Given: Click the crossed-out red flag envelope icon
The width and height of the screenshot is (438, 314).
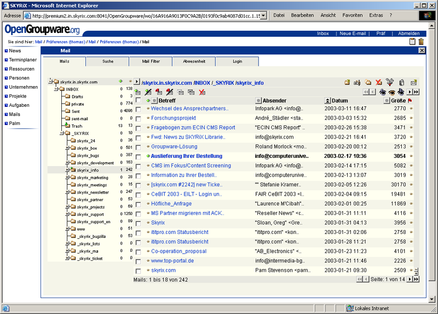Looking at the screenshot, I should click(x=170, y=92).
